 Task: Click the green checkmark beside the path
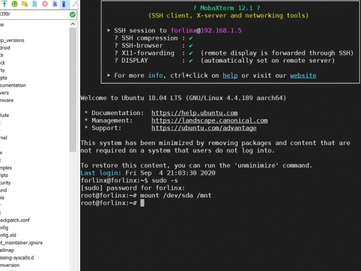[73, 14]
